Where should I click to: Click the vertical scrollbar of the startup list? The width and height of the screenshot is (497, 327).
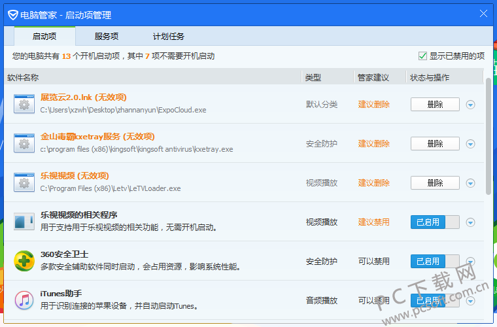click(488, 136)
